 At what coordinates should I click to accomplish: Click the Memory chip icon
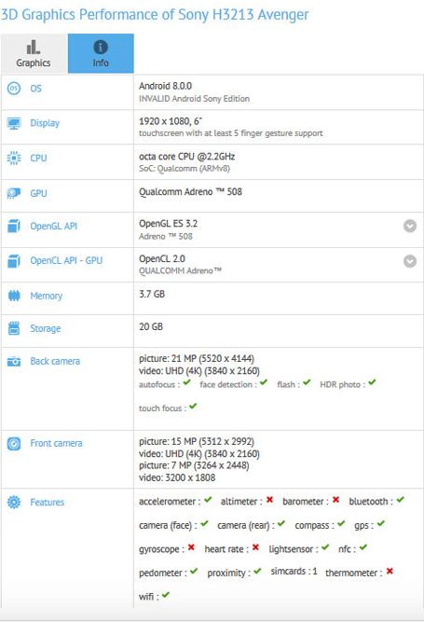coord(14,296)
